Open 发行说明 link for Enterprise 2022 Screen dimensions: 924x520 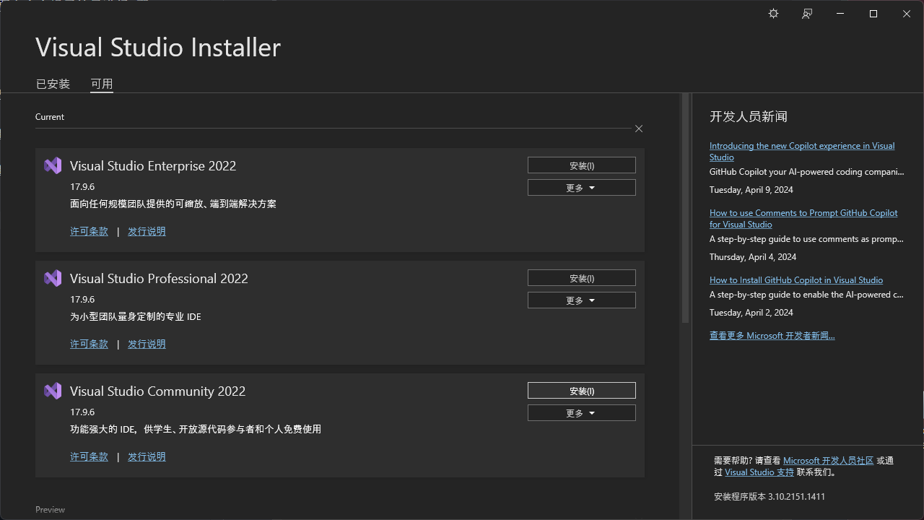(x=147, y=231)
